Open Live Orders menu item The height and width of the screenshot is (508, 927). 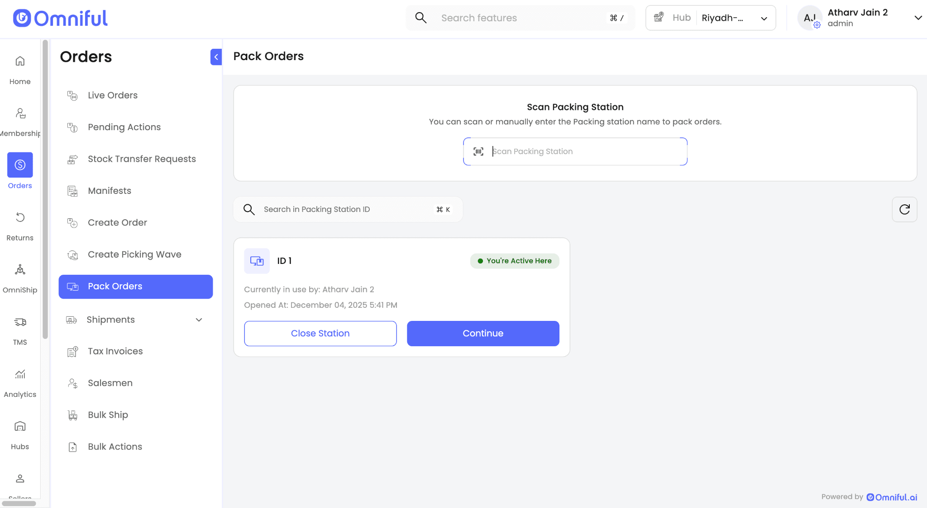click(113, 95)
